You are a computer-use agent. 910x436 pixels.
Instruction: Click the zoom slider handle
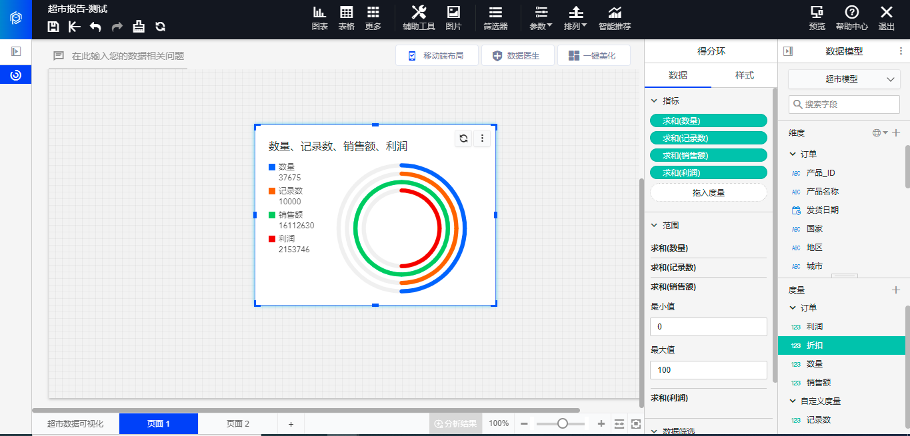(563, 423)
